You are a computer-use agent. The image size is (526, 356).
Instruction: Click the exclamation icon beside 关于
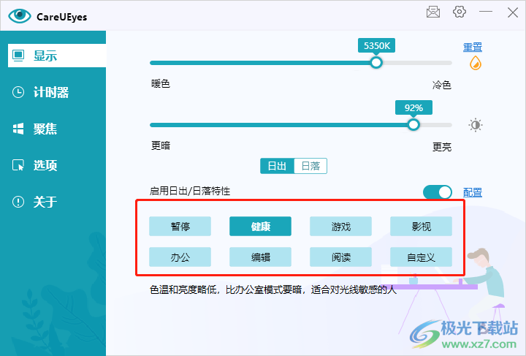18,202
